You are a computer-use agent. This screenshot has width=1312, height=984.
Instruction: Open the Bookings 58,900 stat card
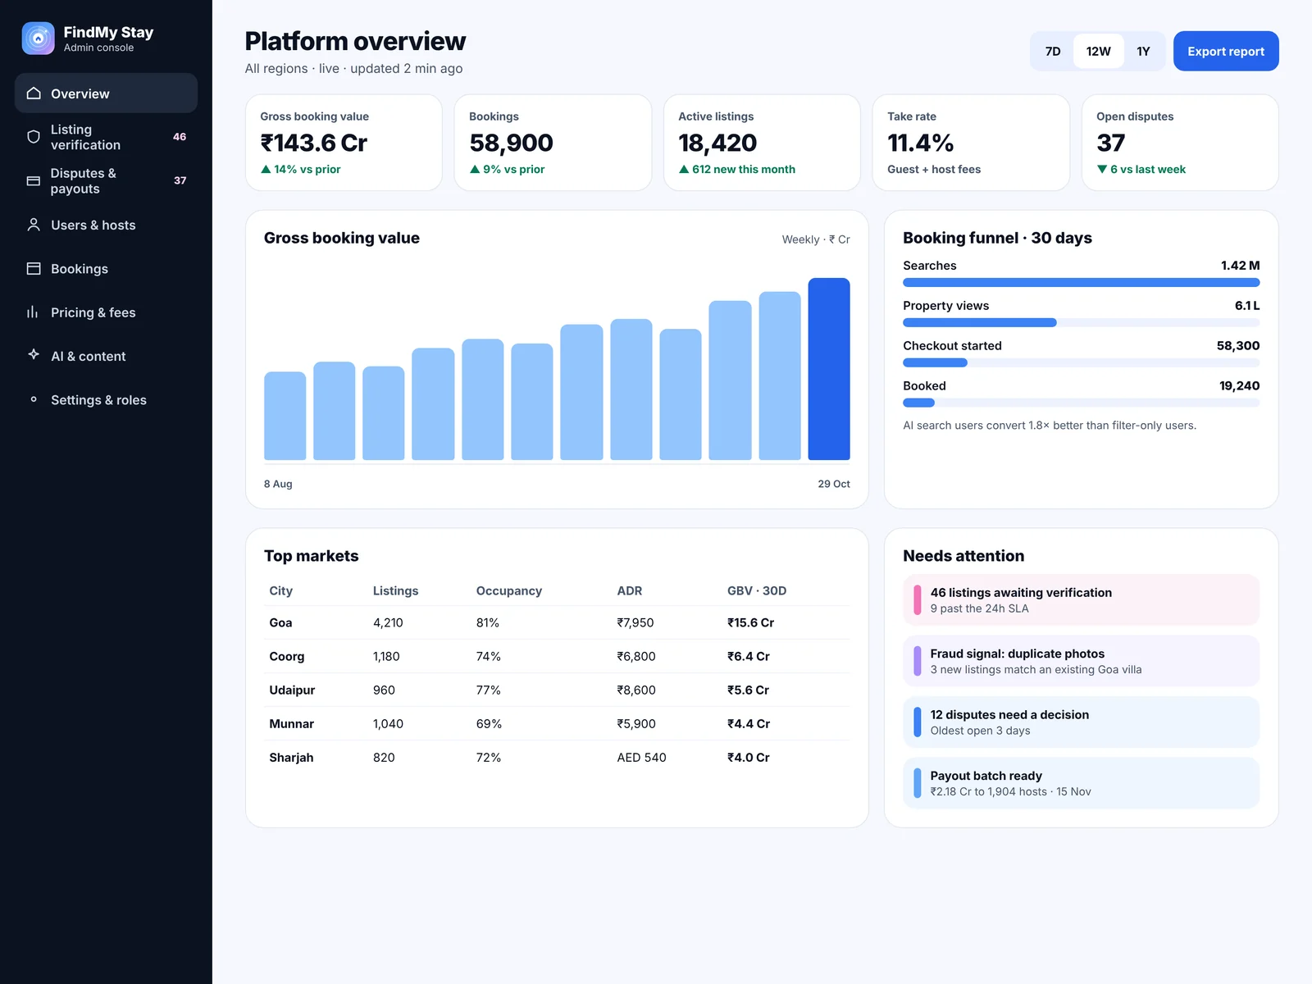tap(553, 143)
